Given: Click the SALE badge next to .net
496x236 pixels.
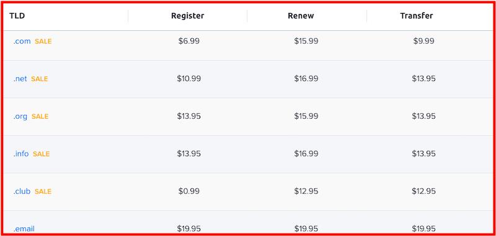Looking at the screenshot, I should [39, 79].
